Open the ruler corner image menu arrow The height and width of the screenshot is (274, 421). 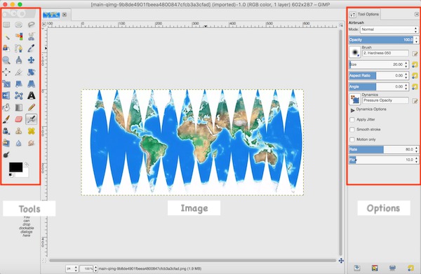44,24
